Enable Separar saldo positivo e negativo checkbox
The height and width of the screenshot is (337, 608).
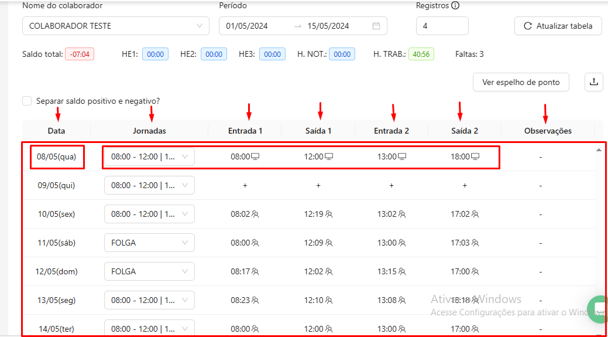pos(27,101)
